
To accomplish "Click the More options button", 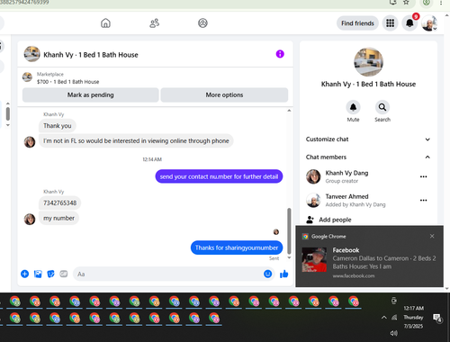I will (224, 95).
